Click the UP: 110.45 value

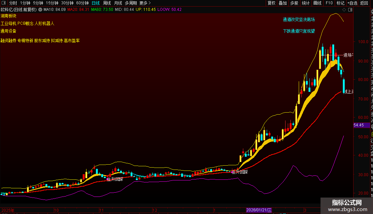tap(146, 10)
